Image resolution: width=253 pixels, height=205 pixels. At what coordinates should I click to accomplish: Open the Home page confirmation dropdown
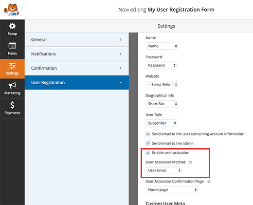pos(172,189)
